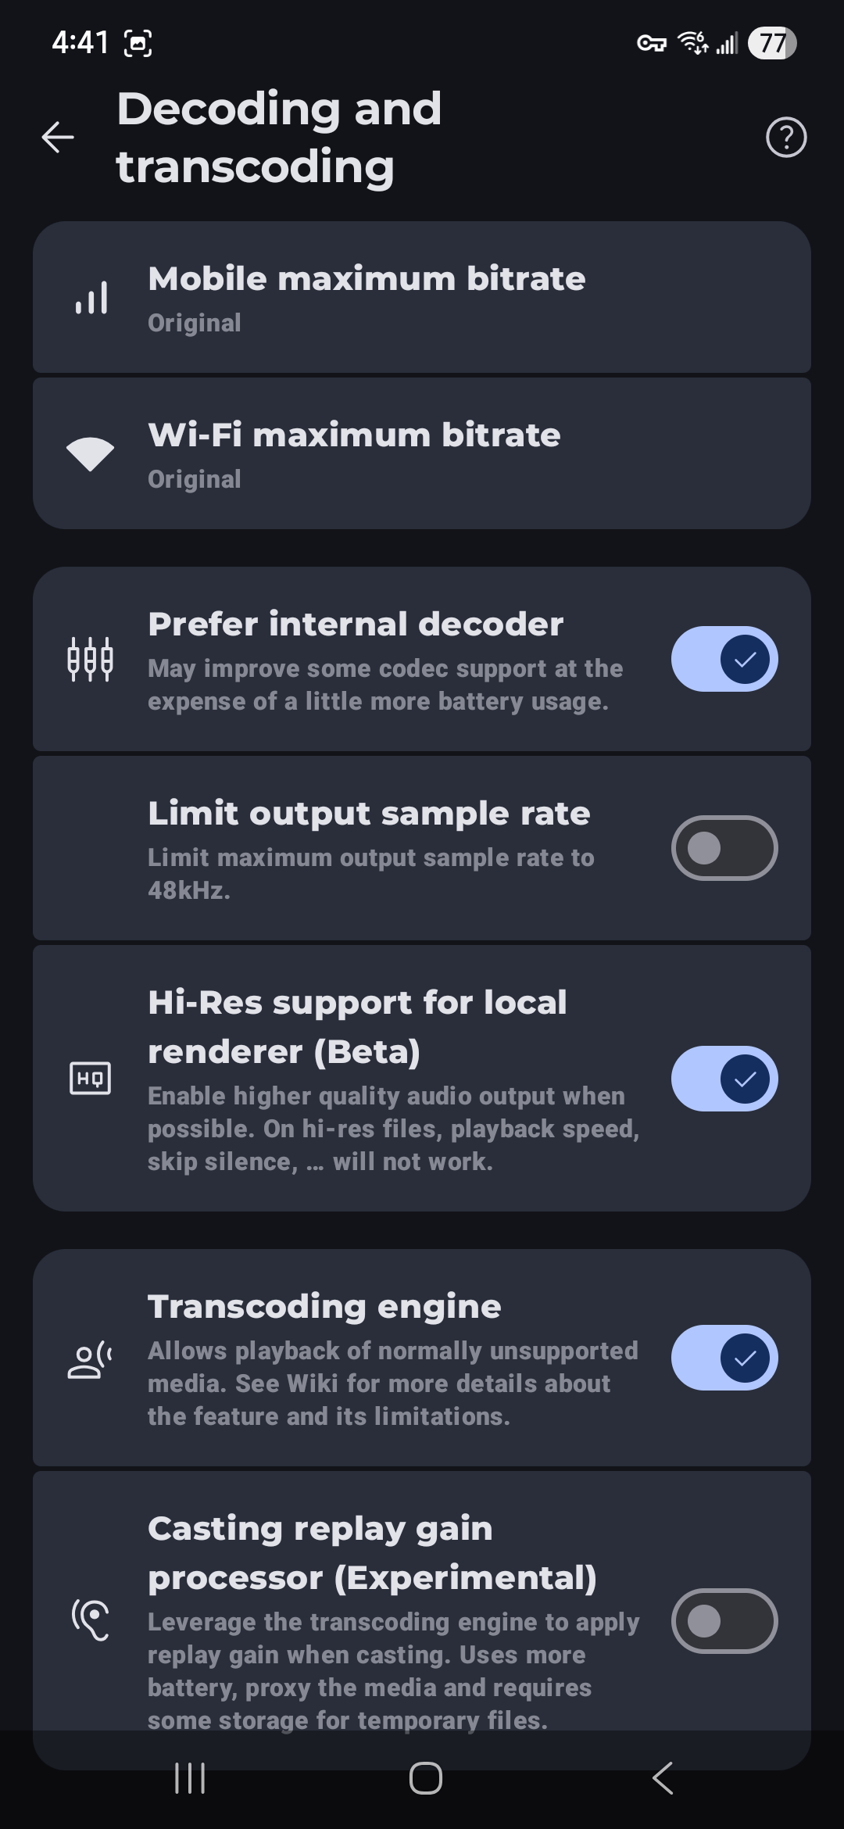Tap the Android recent apps button

[x=190, y=1778]
